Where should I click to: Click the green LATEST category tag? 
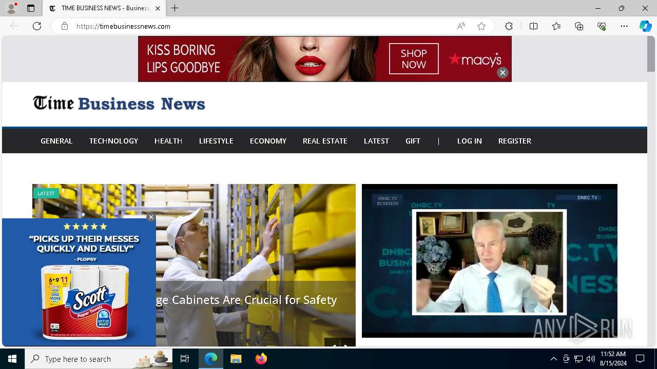tap(46, 193)
